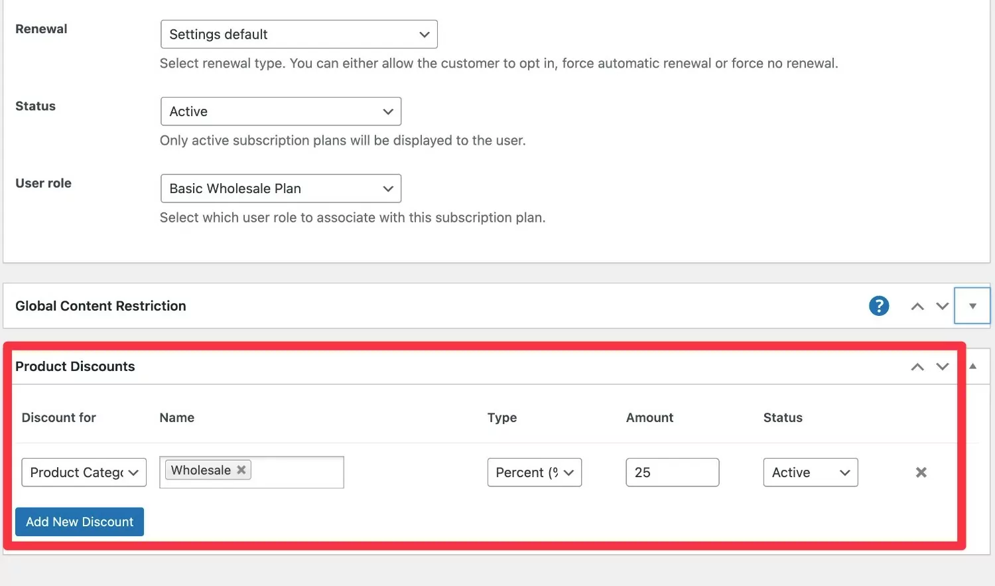Screen dimensions: 995x586
Task: Remove the Wholesale tag from Name
Action: [x=241, y=470]
